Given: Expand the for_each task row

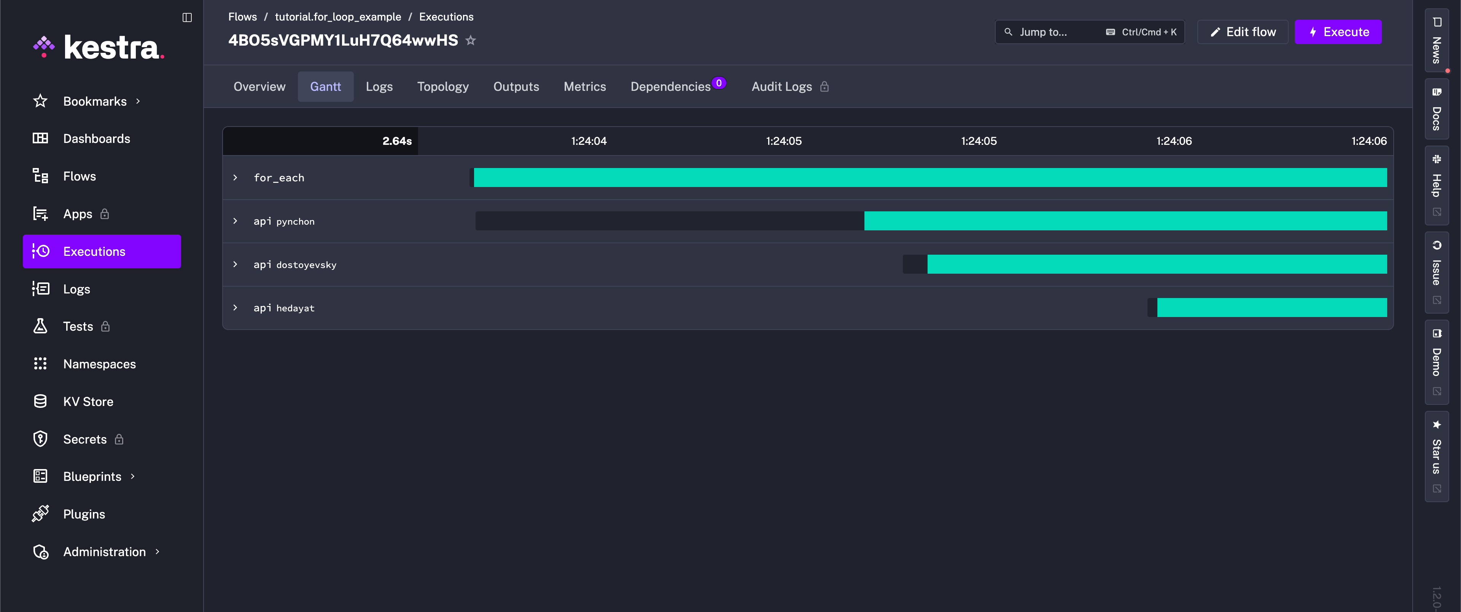Looking at the screenshot, I should tap(236, 178).
